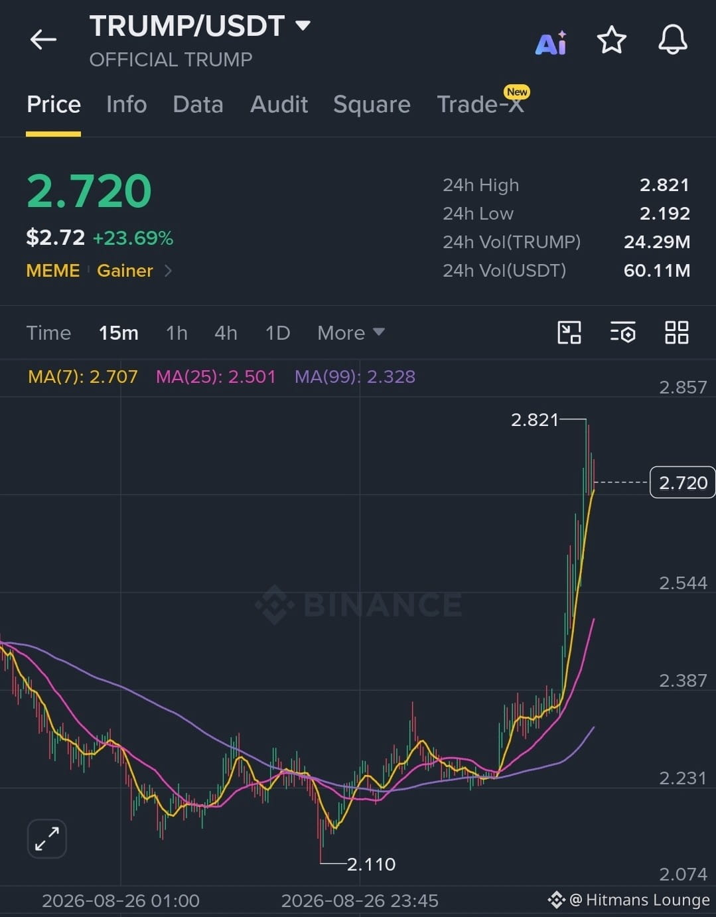Add TRUMP/USDT to favorites star
Screen dimensions: 716x917
point(611,40)
